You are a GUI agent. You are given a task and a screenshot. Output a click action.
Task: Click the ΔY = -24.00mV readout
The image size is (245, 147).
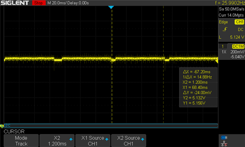(197, 93)
